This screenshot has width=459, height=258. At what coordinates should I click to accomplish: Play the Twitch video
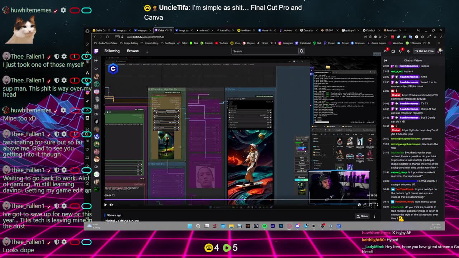click(x=105, y=205)
